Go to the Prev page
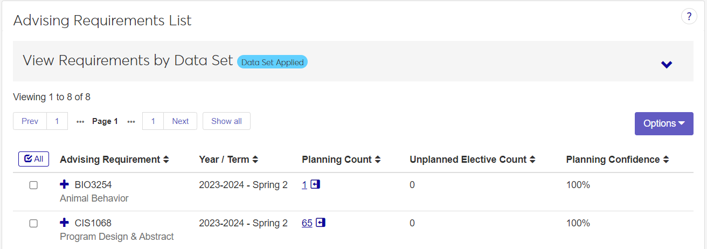 click(30, 121)
